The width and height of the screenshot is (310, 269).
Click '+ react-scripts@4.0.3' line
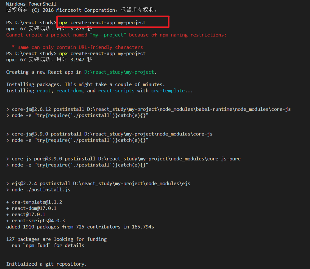(36, 221)
